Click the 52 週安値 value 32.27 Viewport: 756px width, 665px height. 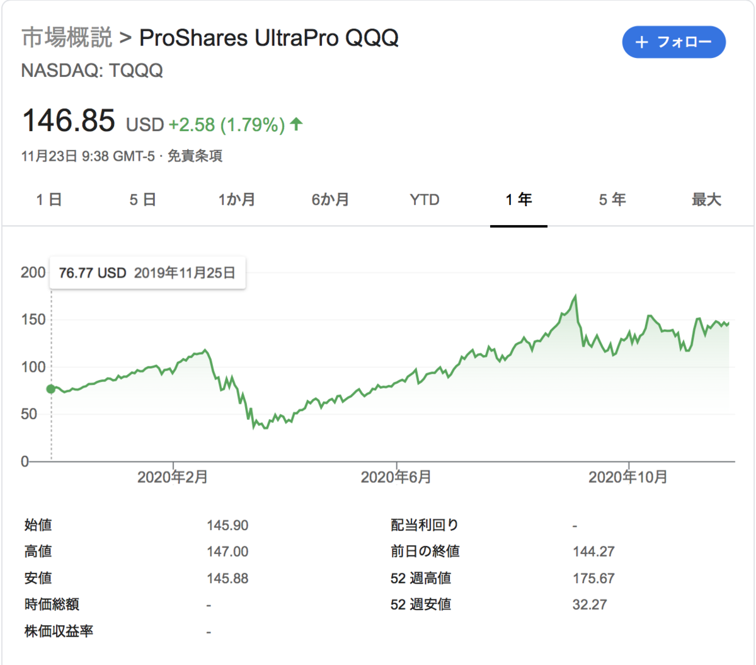[590, 605]
